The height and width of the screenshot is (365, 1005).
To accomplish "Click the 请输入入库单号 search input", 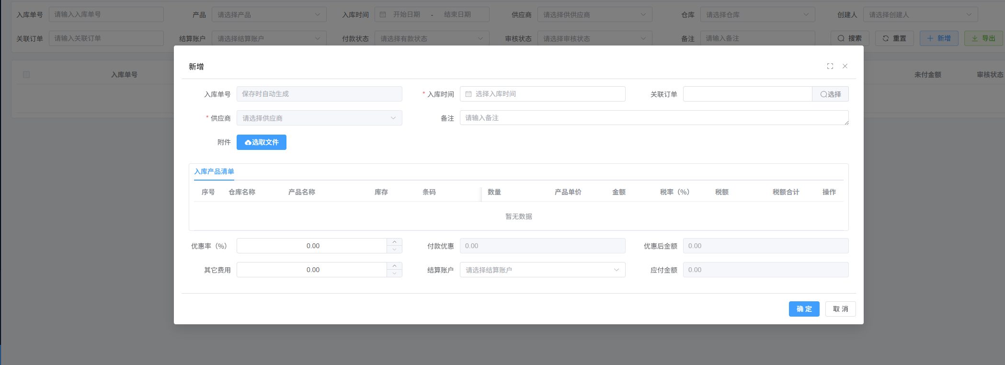I will (106, 14).
